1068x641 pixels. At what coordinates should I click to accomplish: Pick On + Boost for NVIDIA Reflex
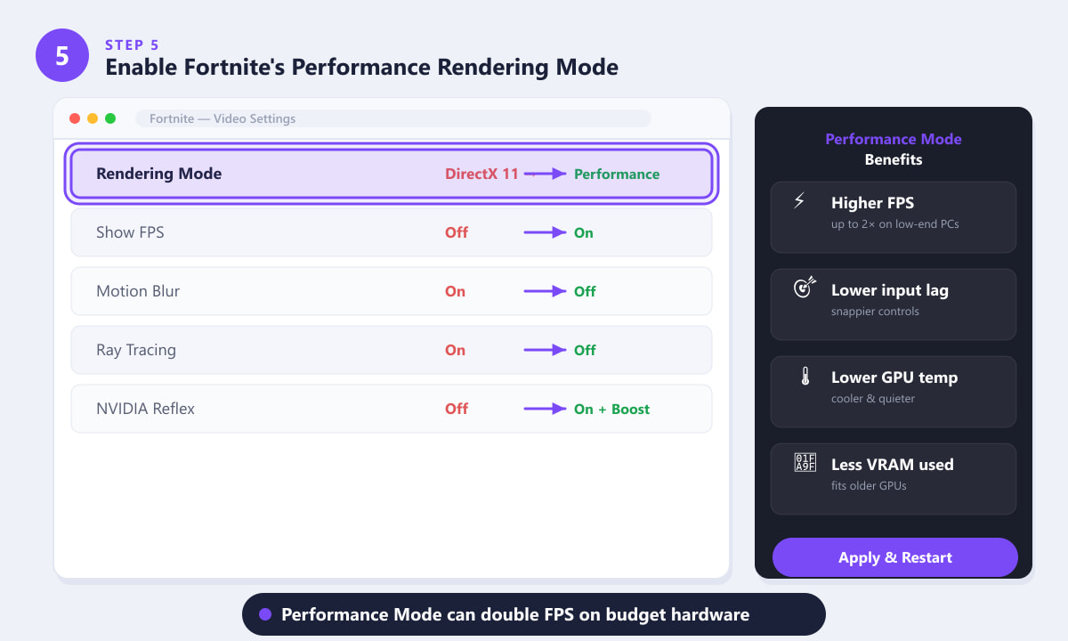tap(612, 409)
